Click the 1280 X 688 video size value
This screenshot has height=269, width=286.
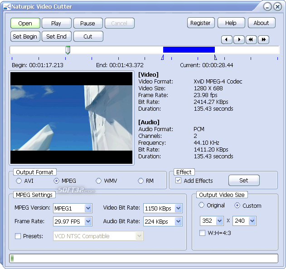click(208, 88)
